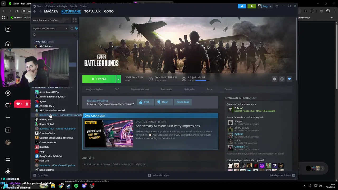Click the Steam announcements megaphone icon
The height and width of the screenshot is (190, 338).
coord(242,6)
